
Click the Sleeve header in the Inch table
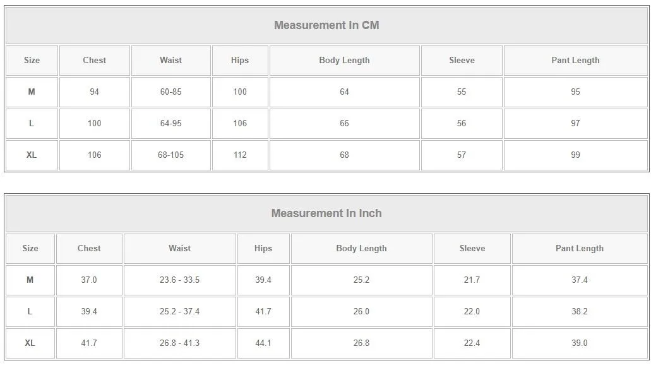472,249
